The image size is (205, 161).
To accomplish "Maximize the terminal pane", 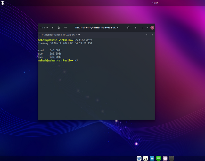I will [146, 35].
